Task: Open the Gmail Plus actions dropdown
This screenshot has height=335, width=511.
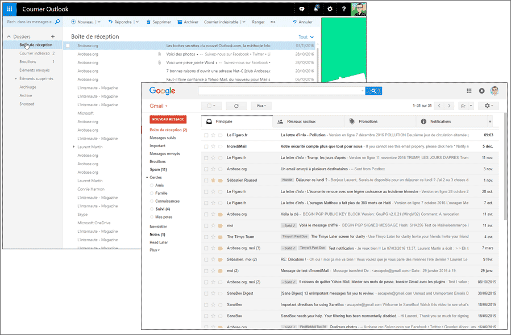Action: [261, 106]
